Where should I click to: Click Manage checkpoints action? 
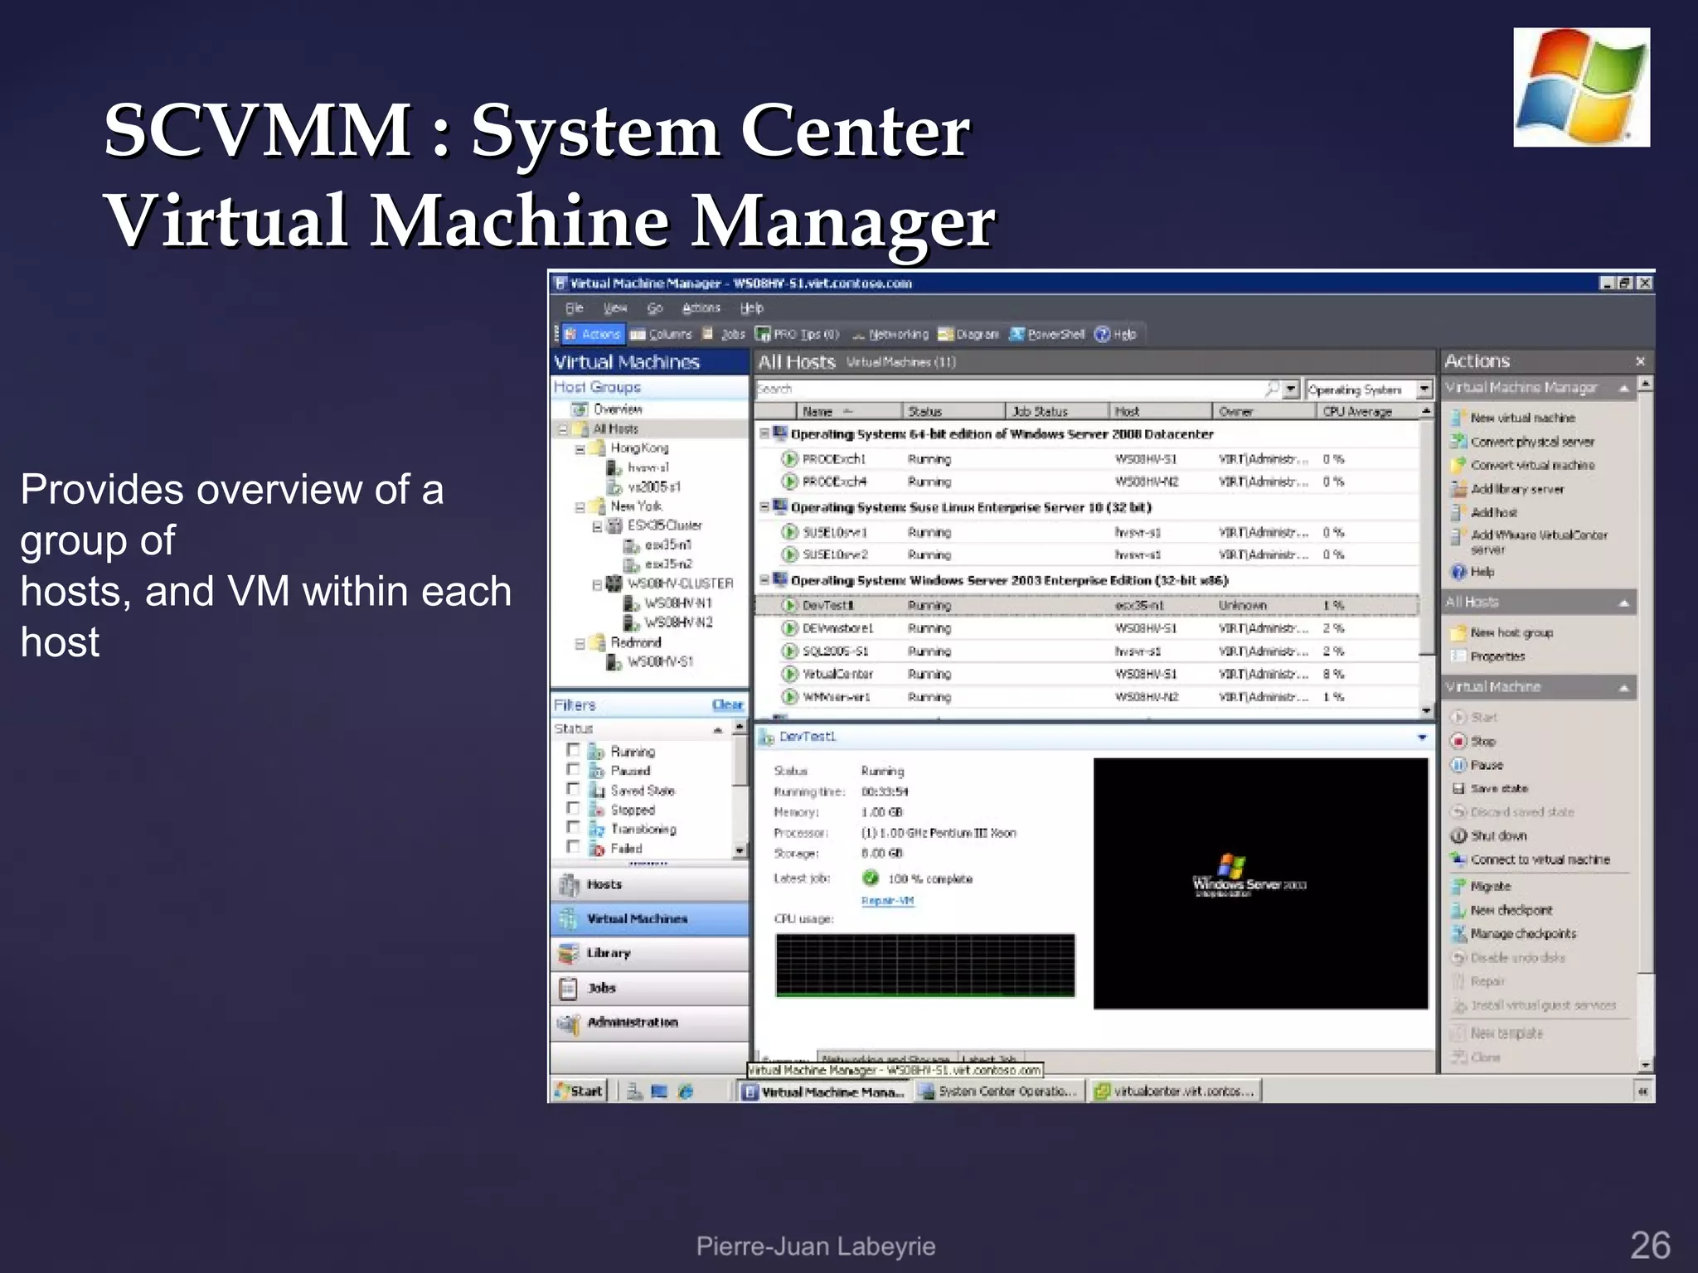tap(1513, 933)
